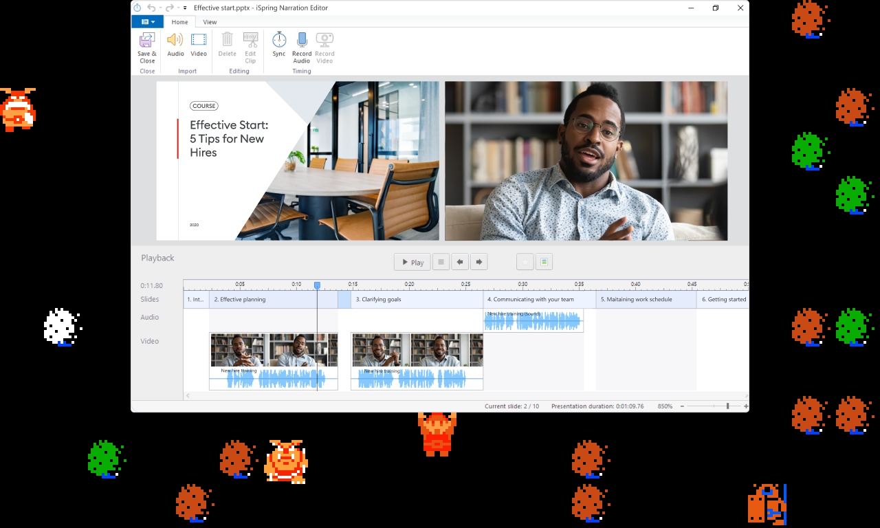The image size is (880, 528).
Task: Click the zoom out minus icon
Action: [682, 406]
